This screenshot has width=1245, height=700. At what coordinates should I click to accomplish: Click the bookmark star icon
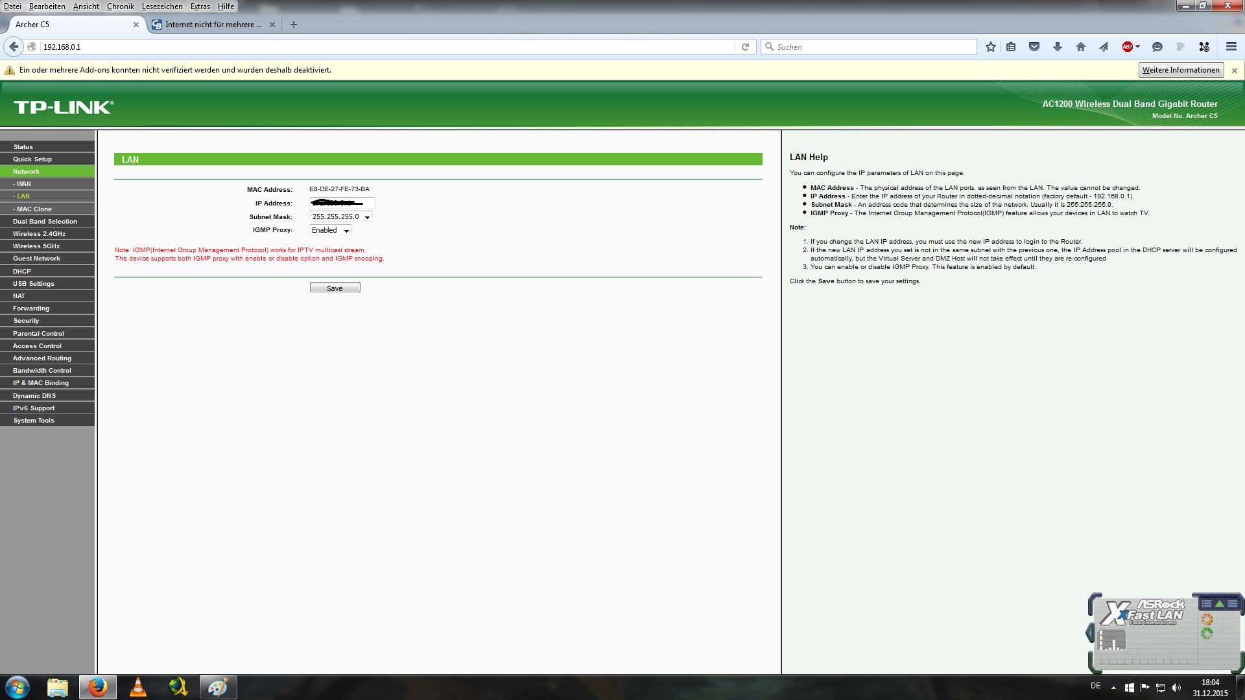990,47
